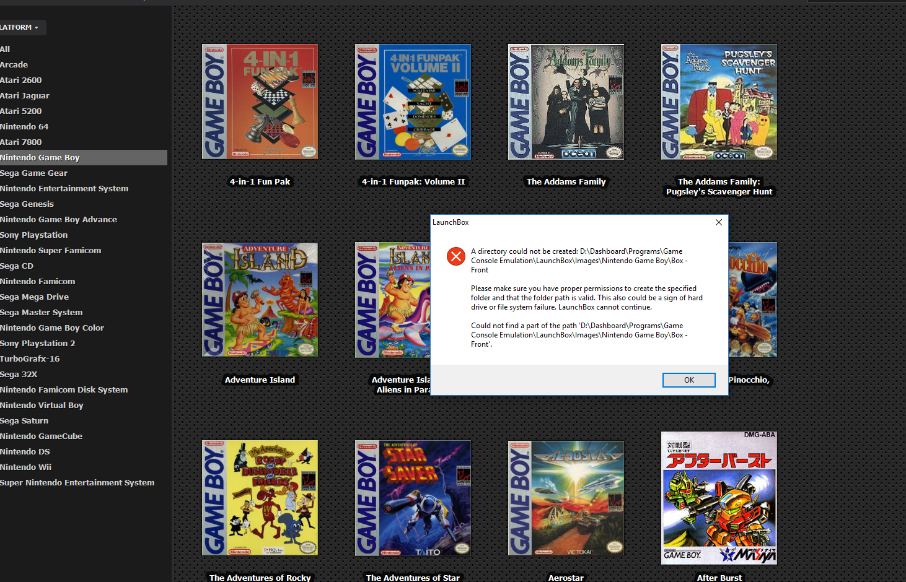Close the LaunchBox error dialog with X
Screen dimensions: 906x582
(x=718, y=222)
